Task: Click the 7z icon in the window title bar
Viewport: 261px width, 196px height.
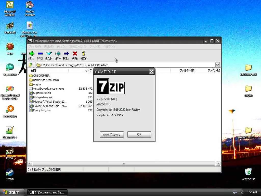Action: pyautogui.click(x=30, y=41)
